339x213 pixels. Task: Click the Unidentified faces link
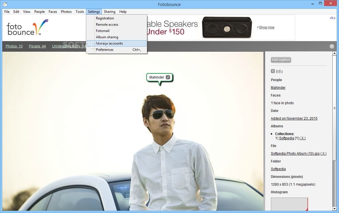[69, 46]
